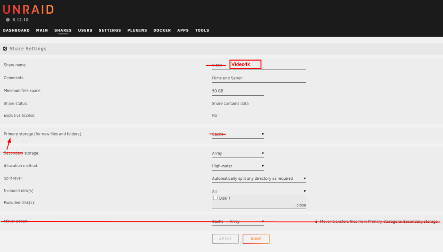The height and width of the screenshot is (252, 443).
Task: Open the Secondary storage Array dropdown
Action: pos(238,153)
